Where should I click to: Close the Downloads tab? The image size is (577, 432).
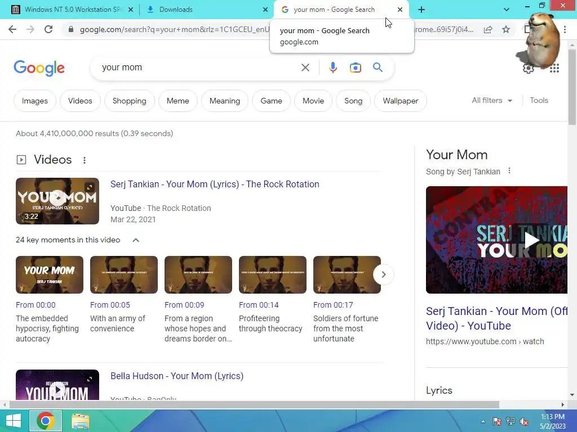click(265, 10)
